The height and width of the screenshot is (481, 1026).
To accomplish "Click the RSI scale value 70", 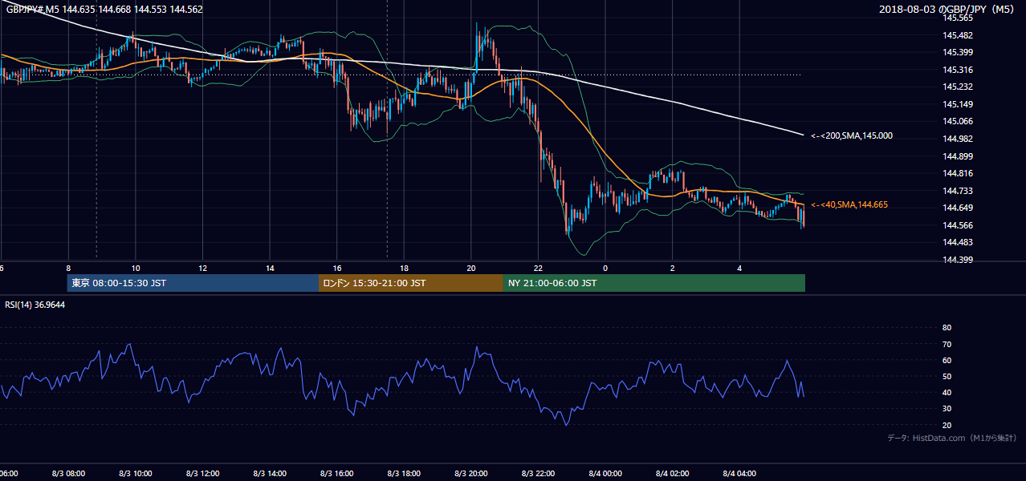I will pos(947,344).
